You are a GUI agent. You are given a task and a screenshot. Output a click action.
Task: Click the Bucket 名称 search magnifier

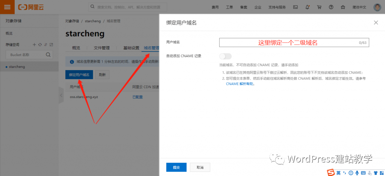48,55
